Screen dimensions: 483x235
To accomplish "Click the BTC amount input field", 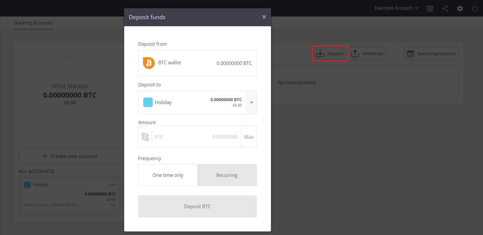I will coord(196,137).
